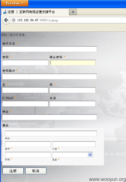Click the 邮编 label
Screen dimensions: 126x182
tap(7, 159)
